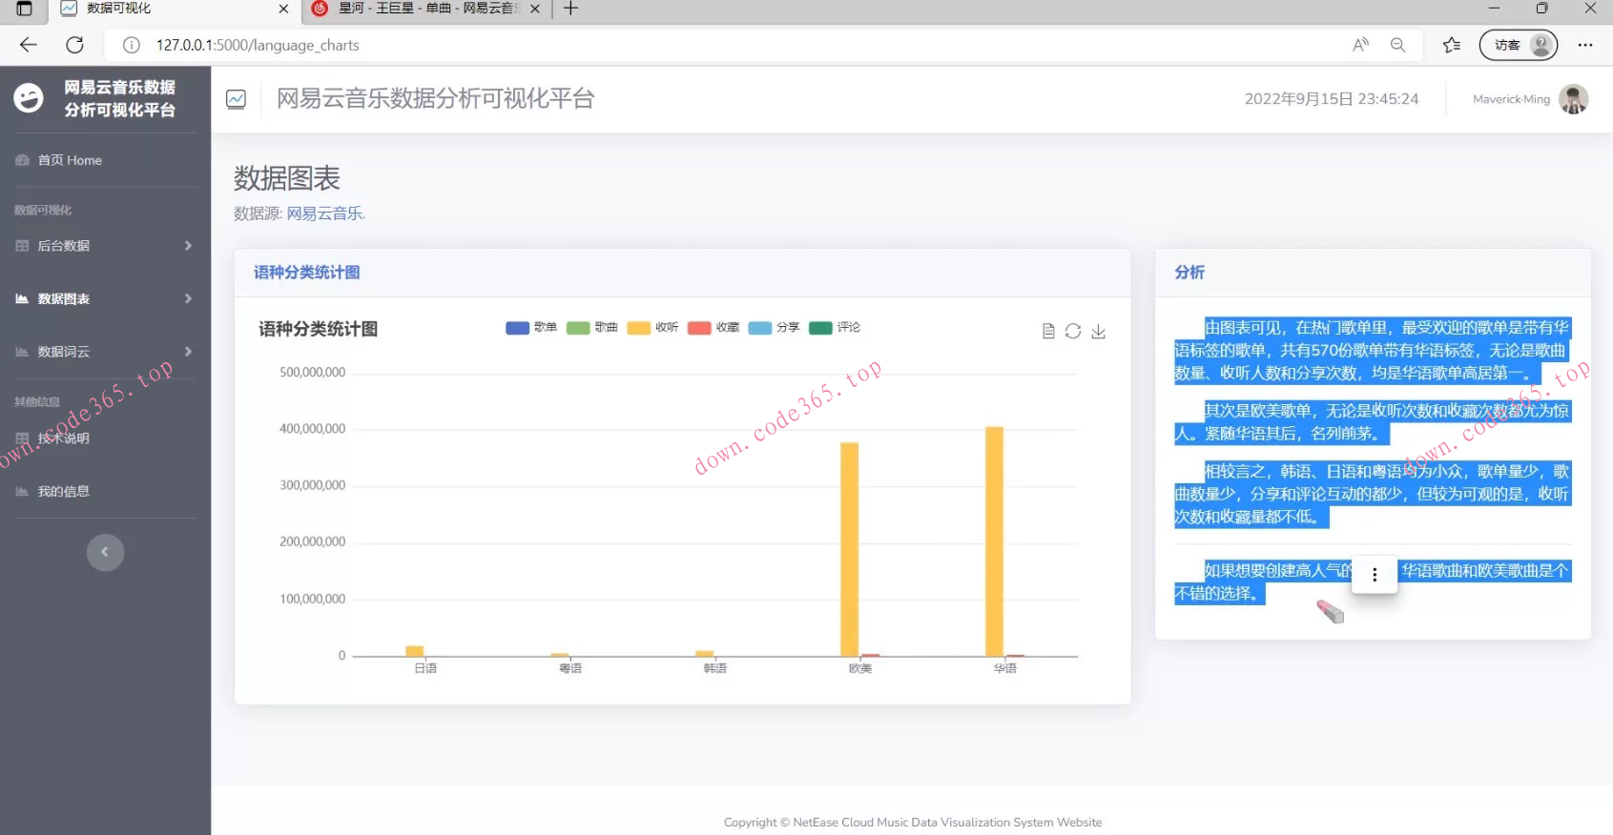Expand the 后台数据 sidebar menu
The image size is (1613, 835).
click(x=103, y=246)
